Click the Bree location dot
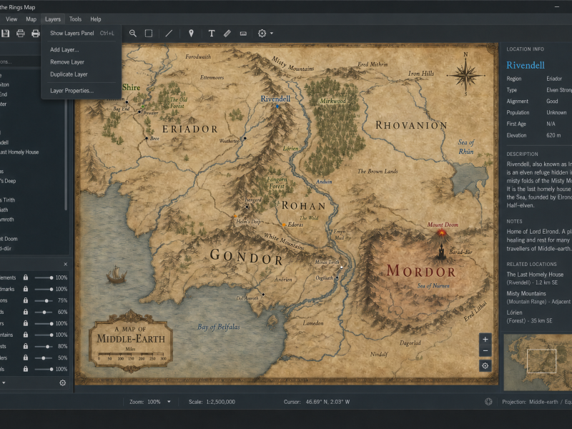 pyautogui.click(x=147, y=138)
